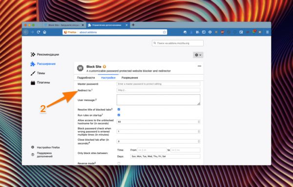
Task: Click the extension description about website blocker
Action: [128, 71]
